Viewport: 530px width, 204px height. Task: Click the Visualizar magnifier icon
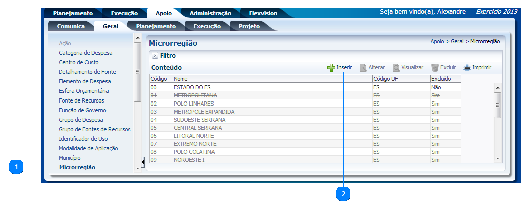[x=396, y=67]
